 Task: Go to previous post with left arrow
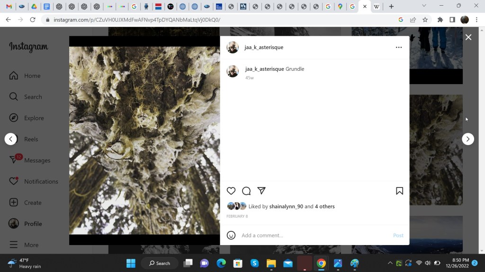[x=11, y=139]
